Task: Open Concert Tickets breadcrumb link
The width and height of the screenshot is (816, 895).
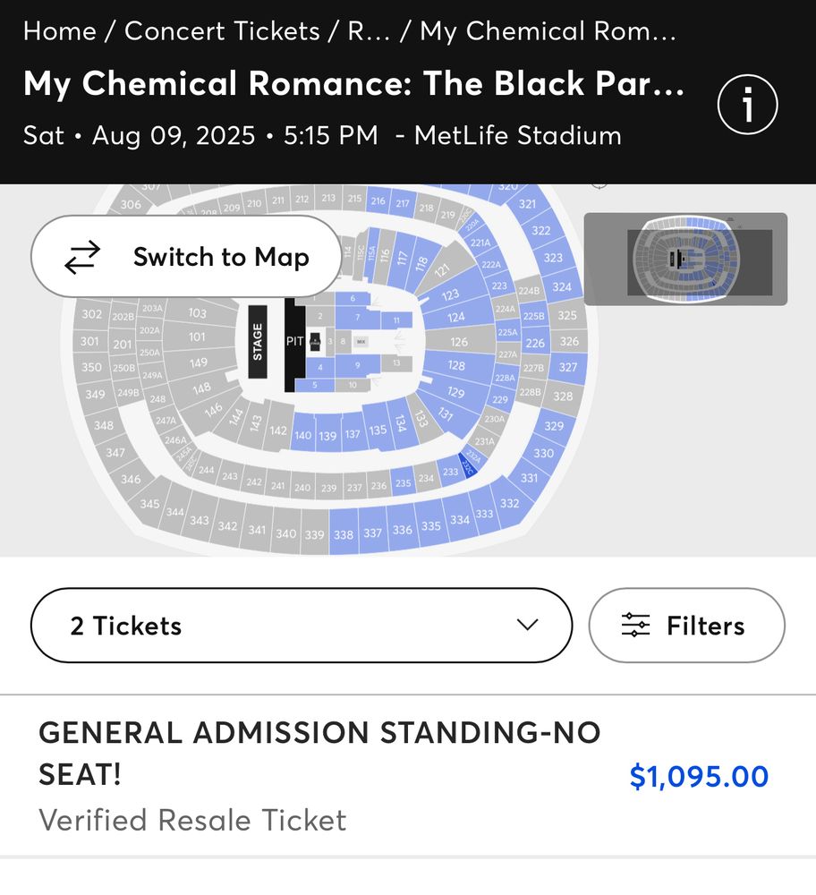Action: (222, 30)
